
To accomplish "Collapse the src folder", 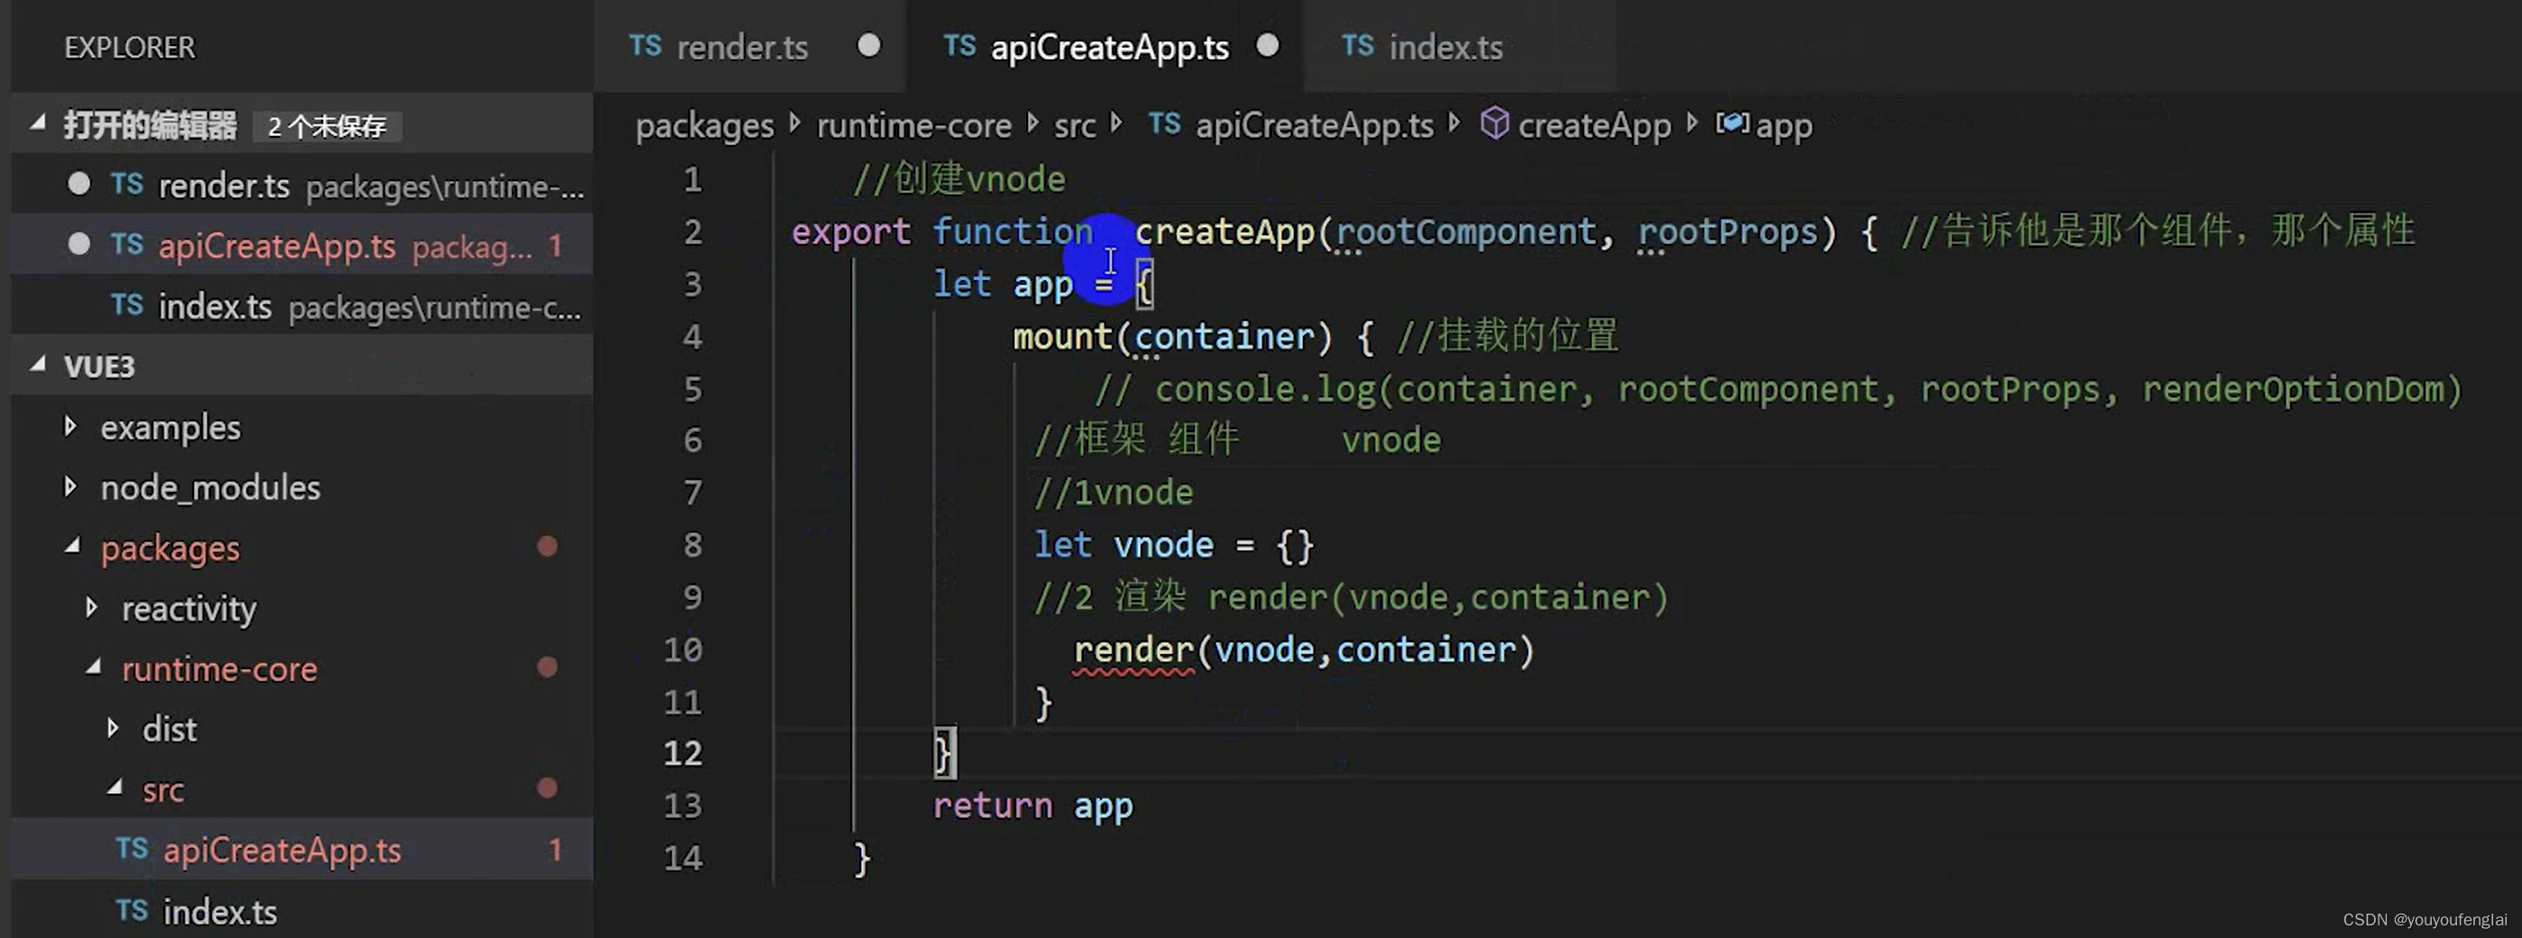I will (115, 788).
